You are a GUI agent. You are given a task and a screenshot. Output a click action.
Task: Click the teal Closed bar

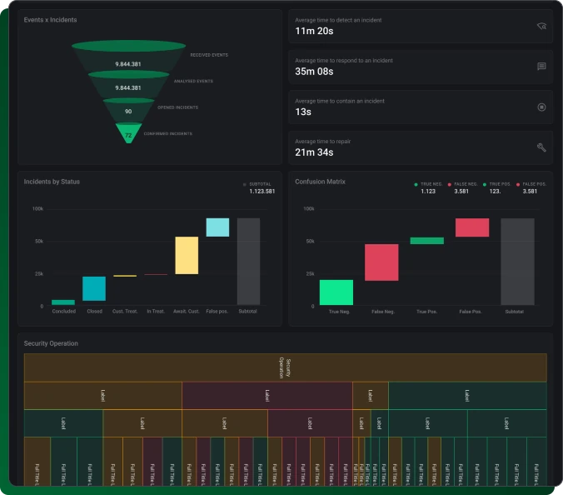click(x=94, y=288)
